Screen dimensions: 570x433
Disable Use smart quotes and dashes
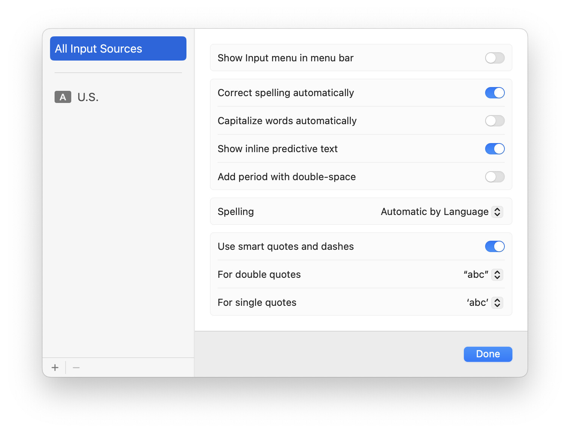(x=495, y=246)
